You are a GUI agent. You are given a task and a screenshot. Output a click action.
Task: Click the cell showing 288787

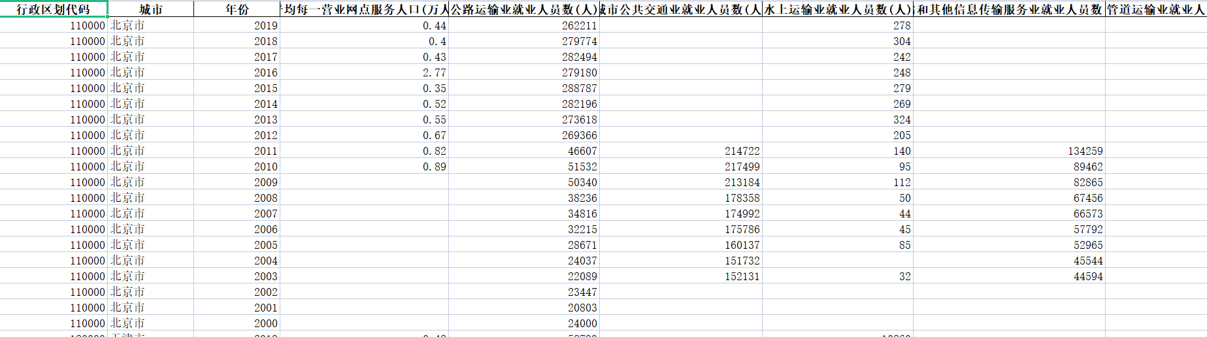point(524,88)
